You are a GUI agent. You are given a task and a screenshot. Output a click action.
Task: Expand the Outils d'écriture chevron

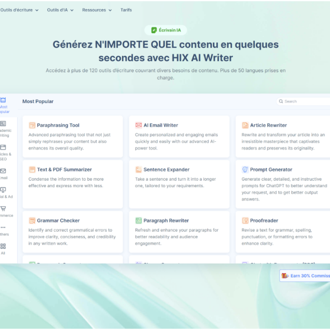(x=37, y=10)
